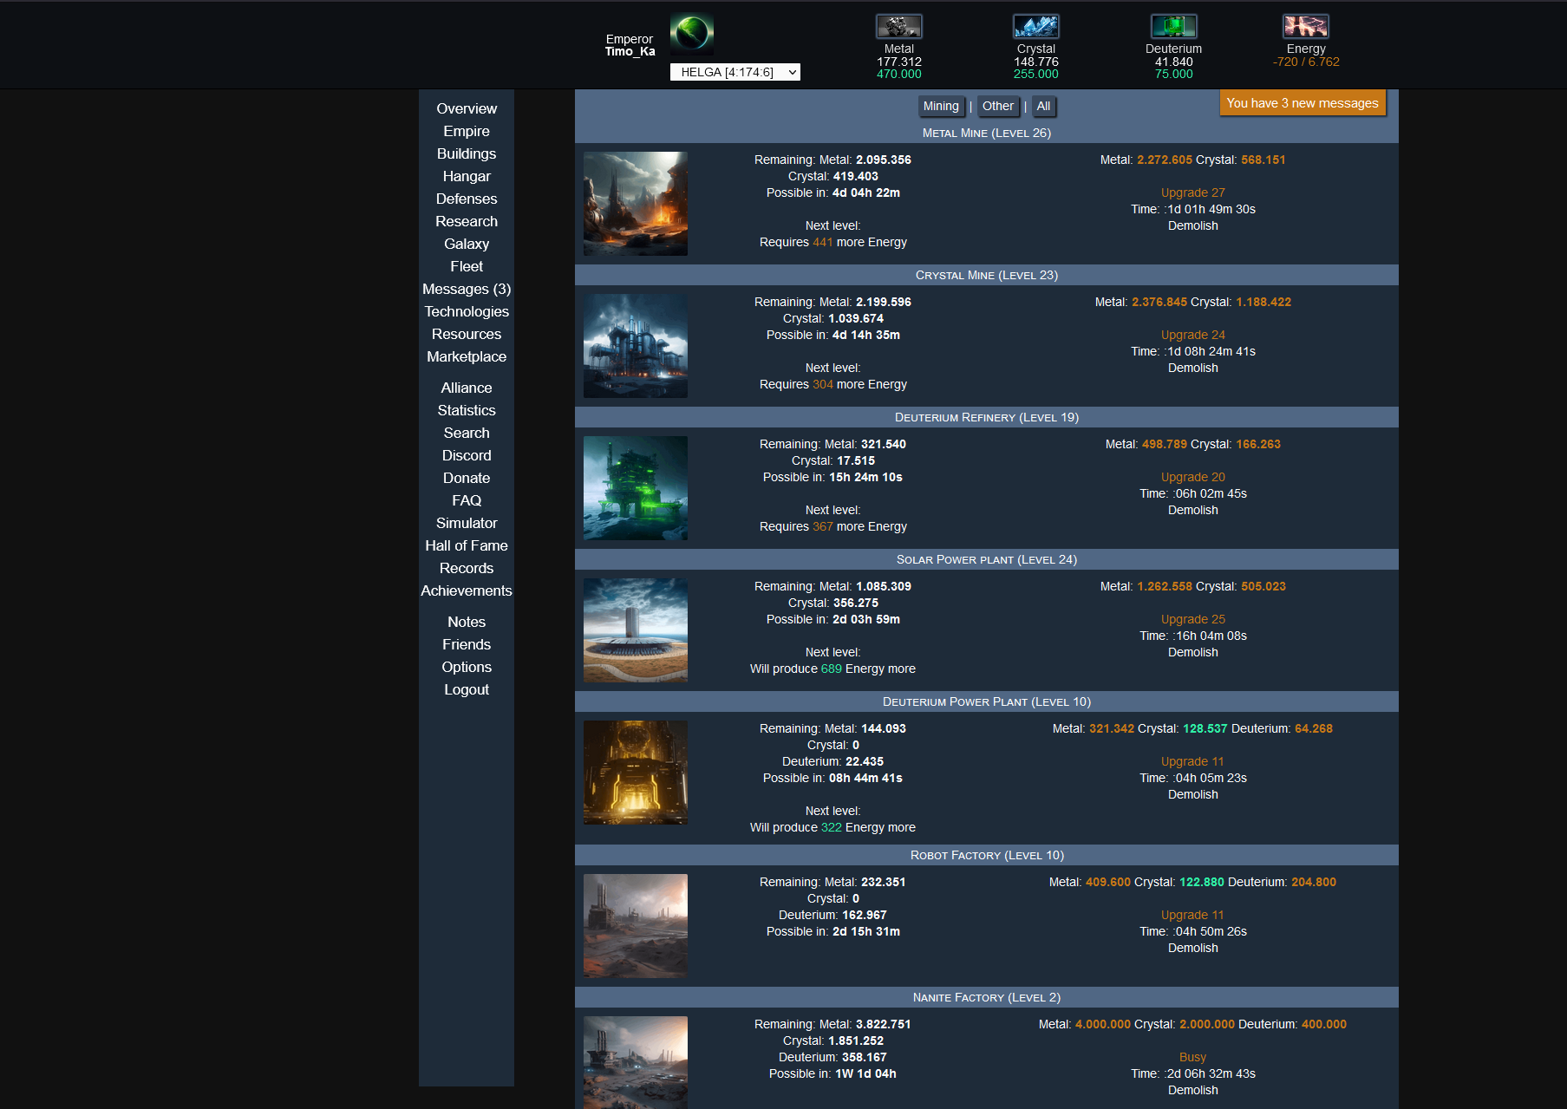The image size is (1567, 1109).
Task: Demolish the Crystal Mine
Action: pos(1192,368)
